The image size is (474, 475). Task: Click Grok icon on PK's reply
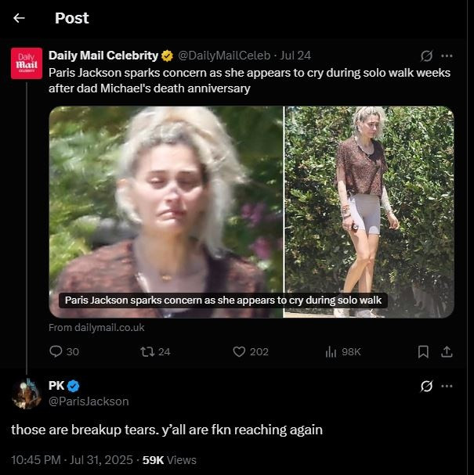[x=427, y=386]
